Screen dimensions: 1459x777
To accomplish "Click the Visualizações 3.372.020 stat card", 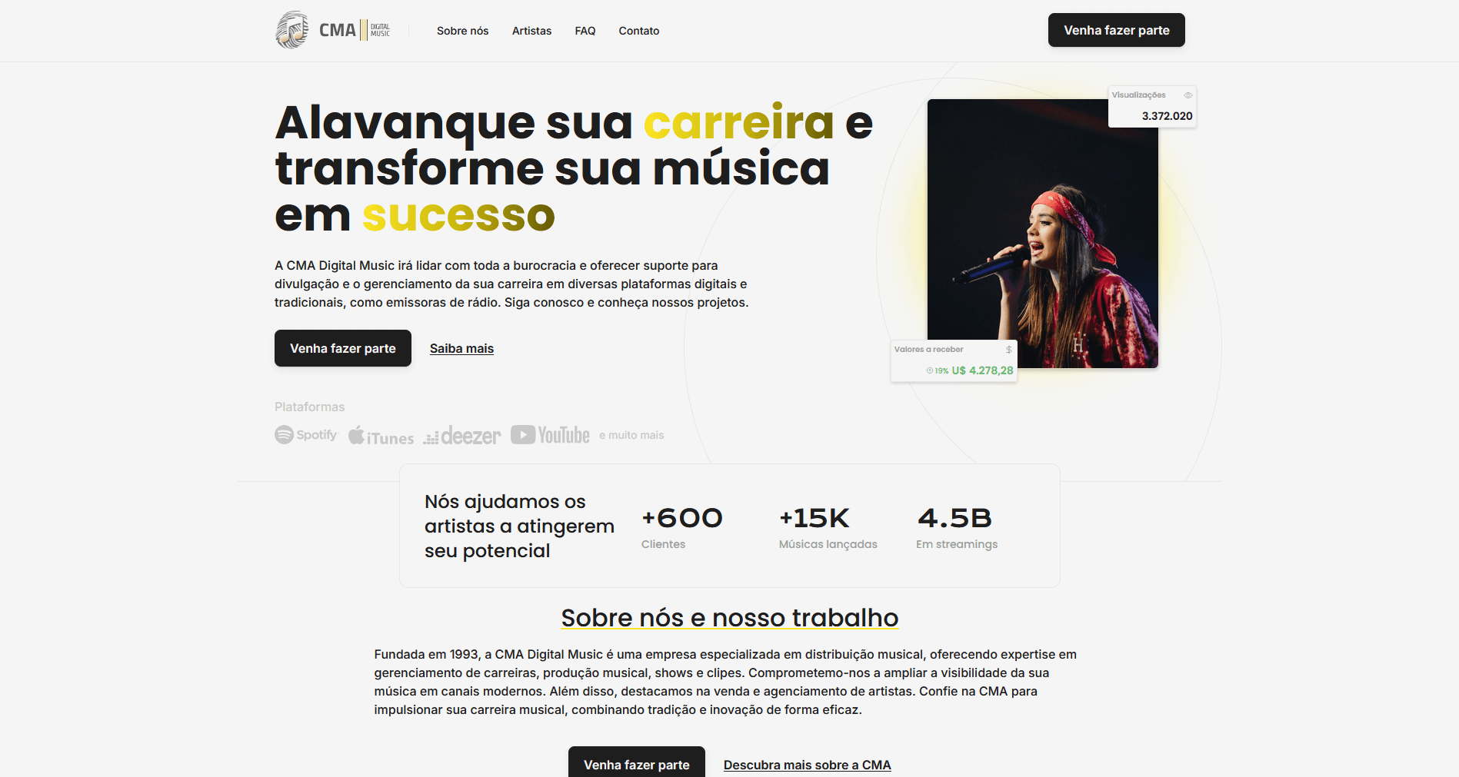I will pos(1151,106).
